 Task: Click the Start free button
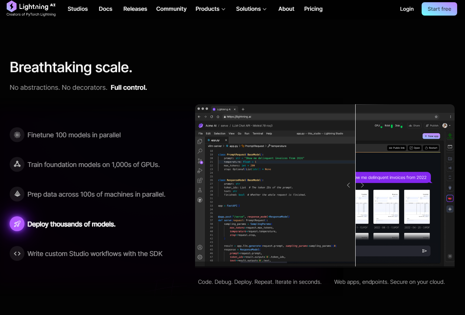pyautogui.click(x=439, y=9)
